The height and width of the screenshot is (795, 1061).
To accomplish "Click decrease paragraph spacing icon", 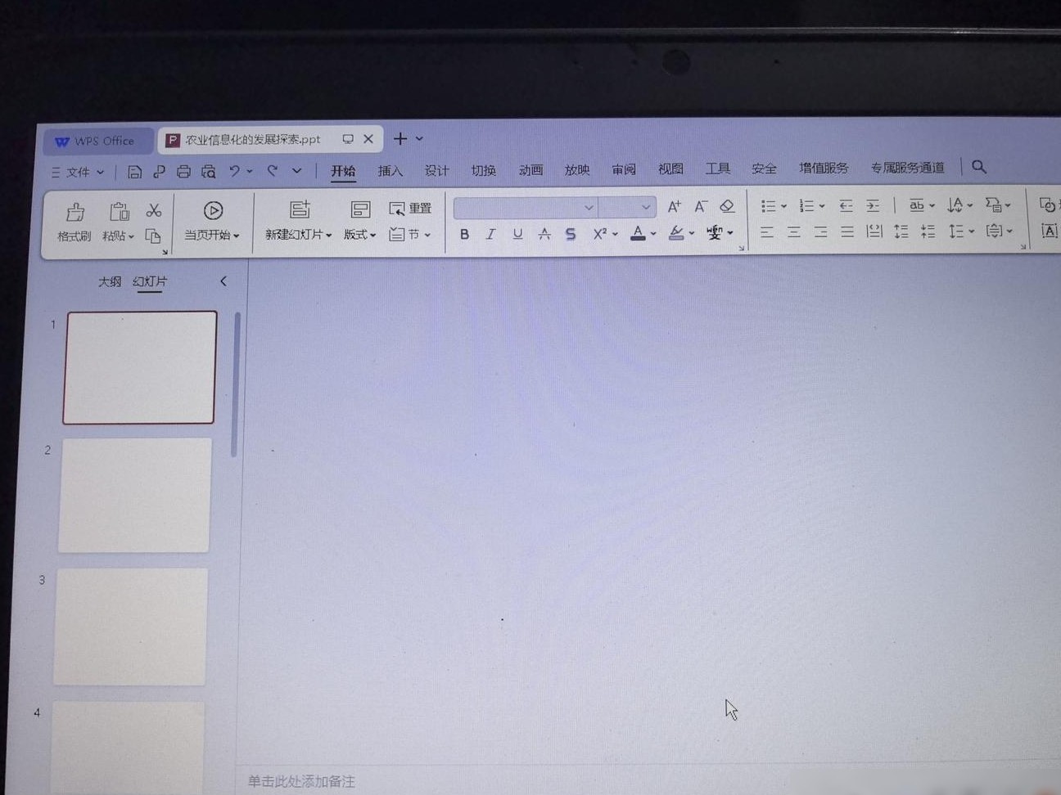I will tap(928, 231).
